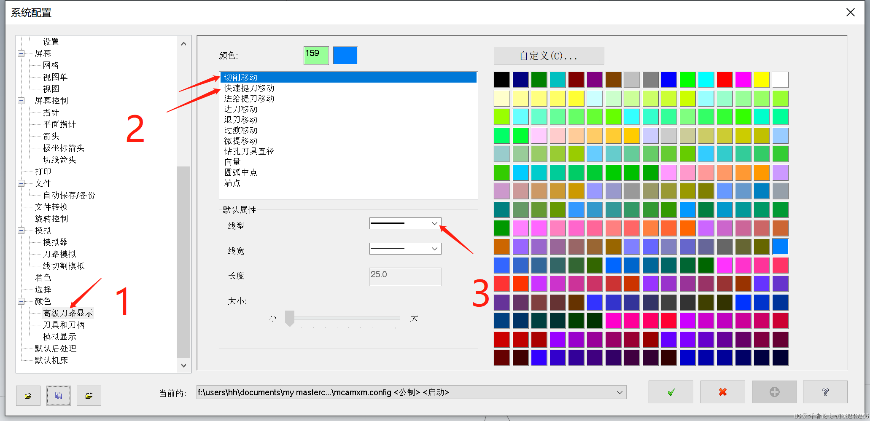Apply changes with the plus icon button
Screen dimensions: 870x421
click(775, 392)
